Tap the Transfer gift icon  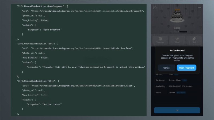[x=160, y=40]
